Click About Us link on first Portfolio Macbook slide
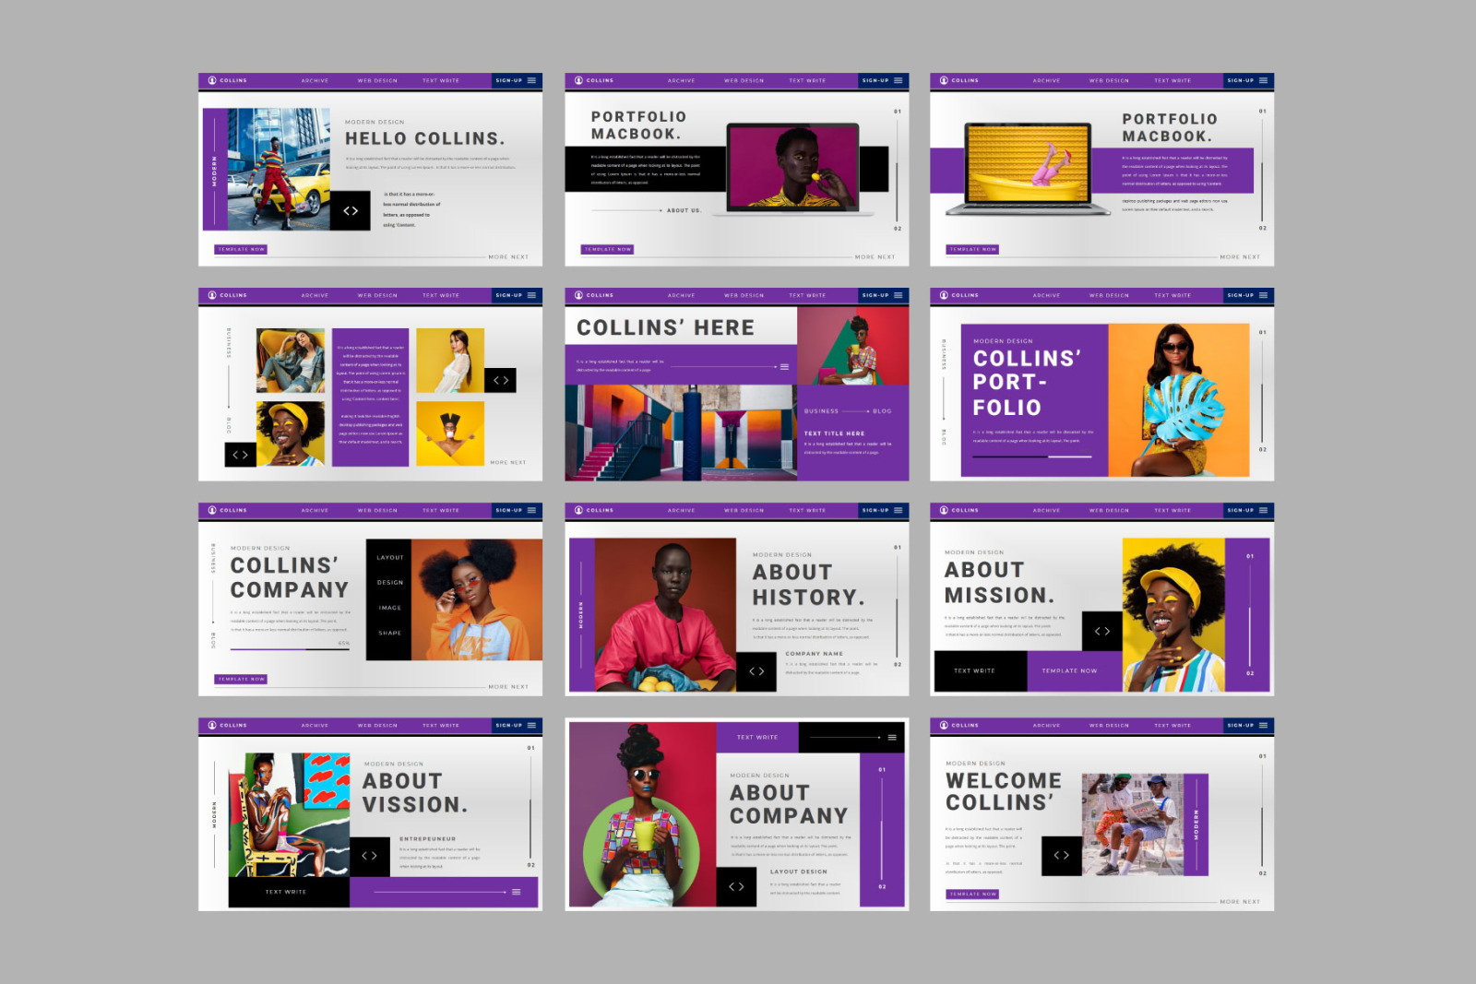The width and height of the screenshot is (1476, 984). click(683, 210)
